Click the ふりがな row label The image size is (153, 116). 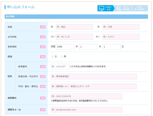click(12, 37)
